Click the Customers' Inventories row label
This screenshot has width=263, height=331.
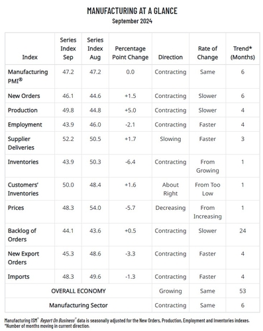[23, 189]
